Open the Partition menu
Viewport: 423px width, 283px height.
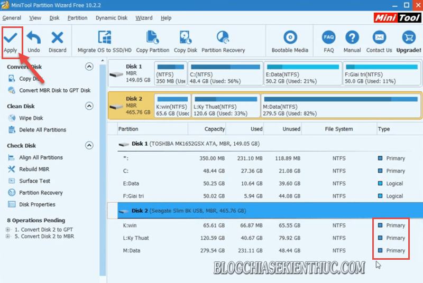(x=77, y=18)
